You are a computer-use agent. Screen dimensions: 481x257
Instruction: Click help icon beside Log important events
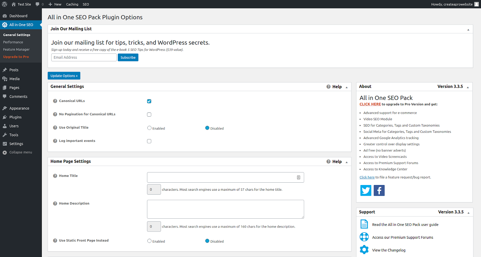[55, 141]
